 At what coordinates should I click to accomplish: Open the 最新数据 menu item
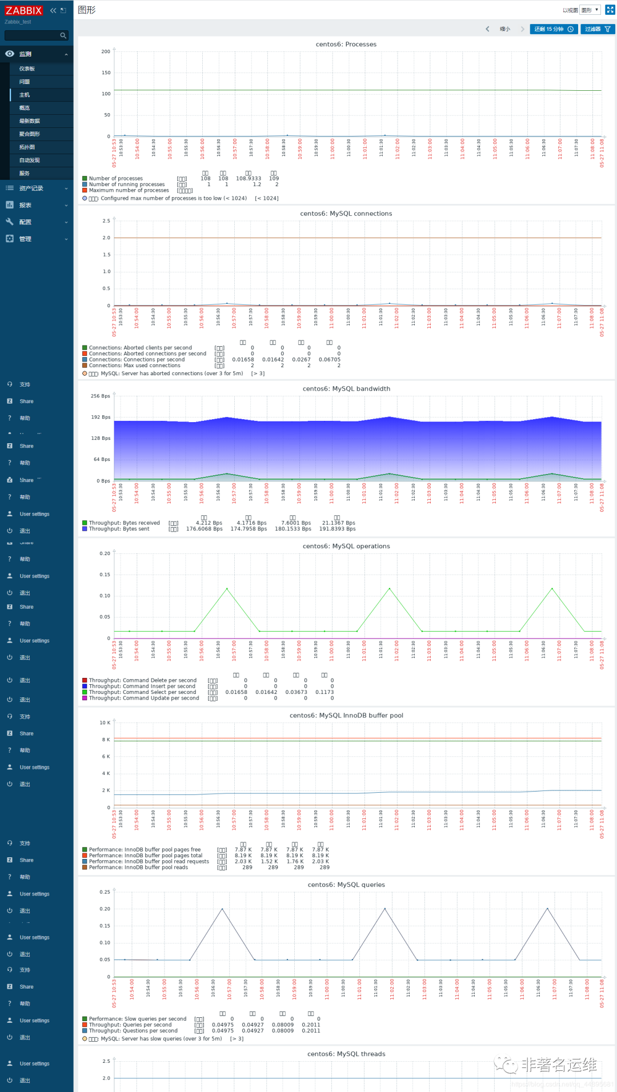[x=41, y=121]
